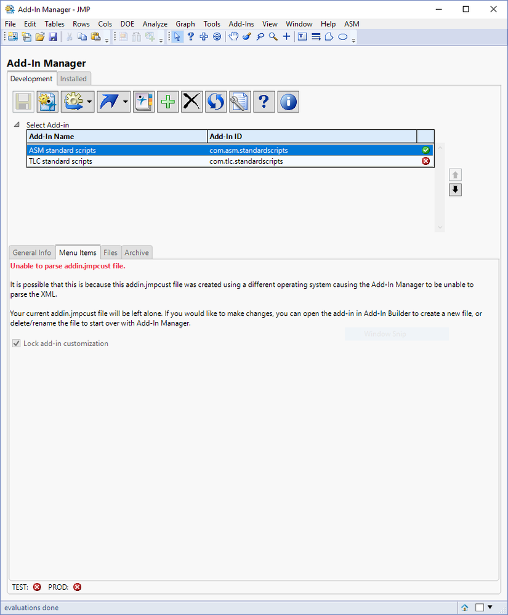The image size is (508, 615).
Task: Open the Tables menu
Action: (55, 24)
